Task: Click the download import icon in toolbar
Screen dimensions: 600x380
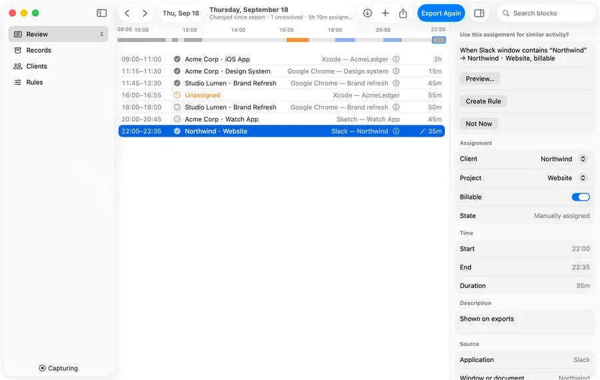Action: pyautogui.click(x=367, y=13)
